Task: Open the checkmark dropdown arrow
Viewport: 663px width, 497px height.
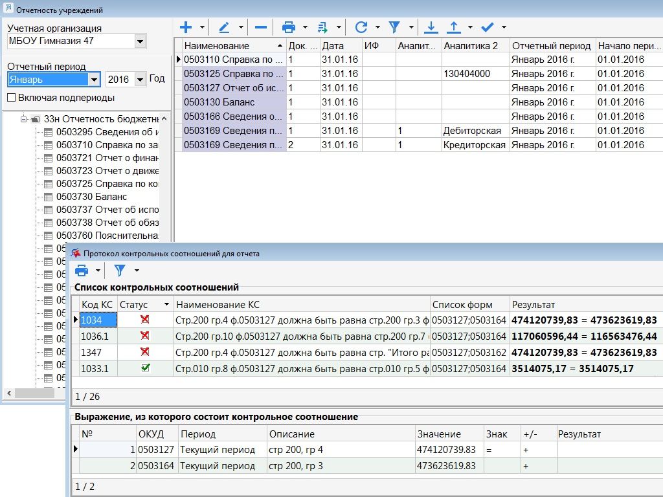Action: (x=504, y=27)
